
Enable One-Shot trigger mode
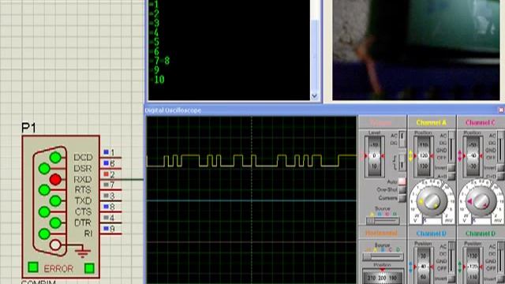coord(402,189)
